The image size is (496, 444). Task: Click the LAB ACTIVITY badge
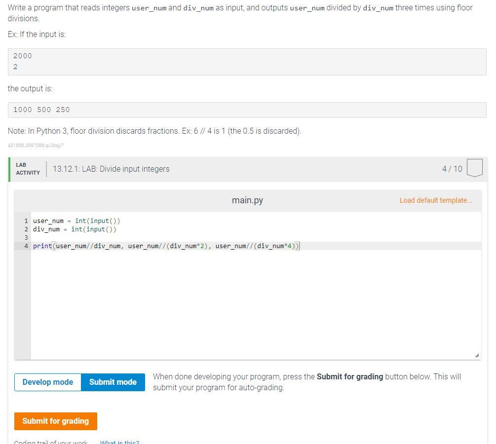[x=28, y=168]
